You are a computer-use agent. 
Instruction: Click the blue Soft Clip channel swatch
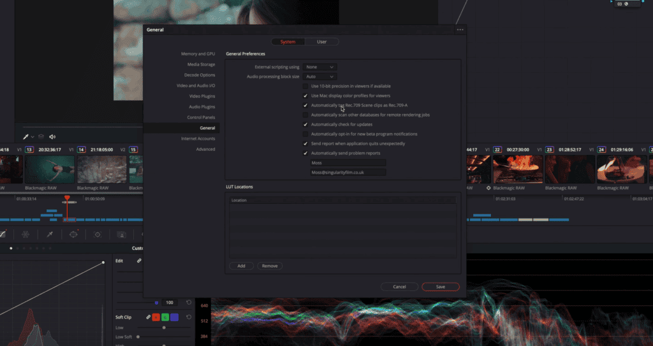click(x=175, y=317)
